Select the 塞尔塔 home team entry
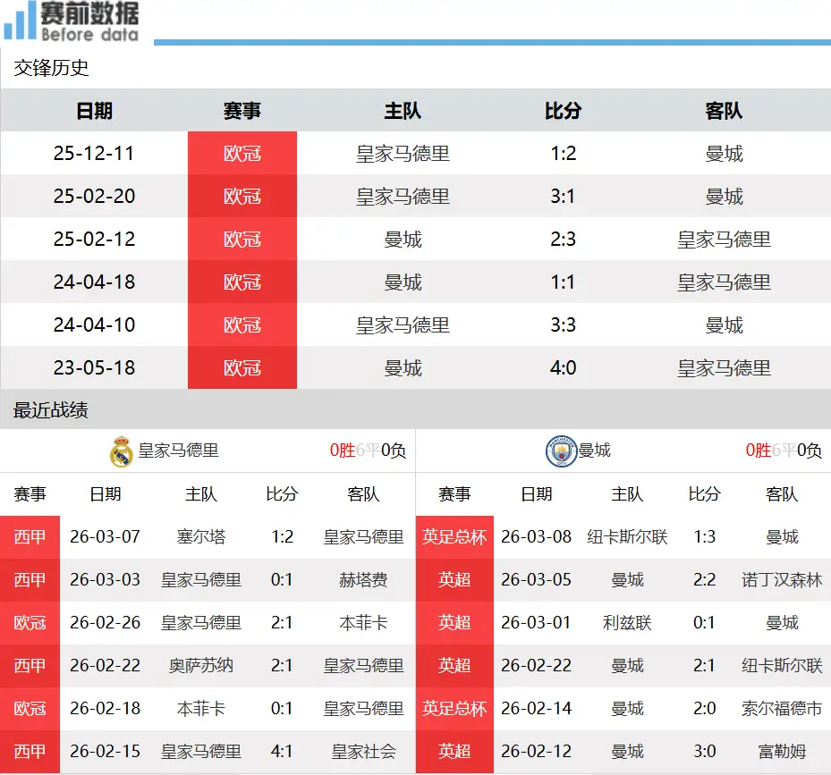 pos(201,536)
